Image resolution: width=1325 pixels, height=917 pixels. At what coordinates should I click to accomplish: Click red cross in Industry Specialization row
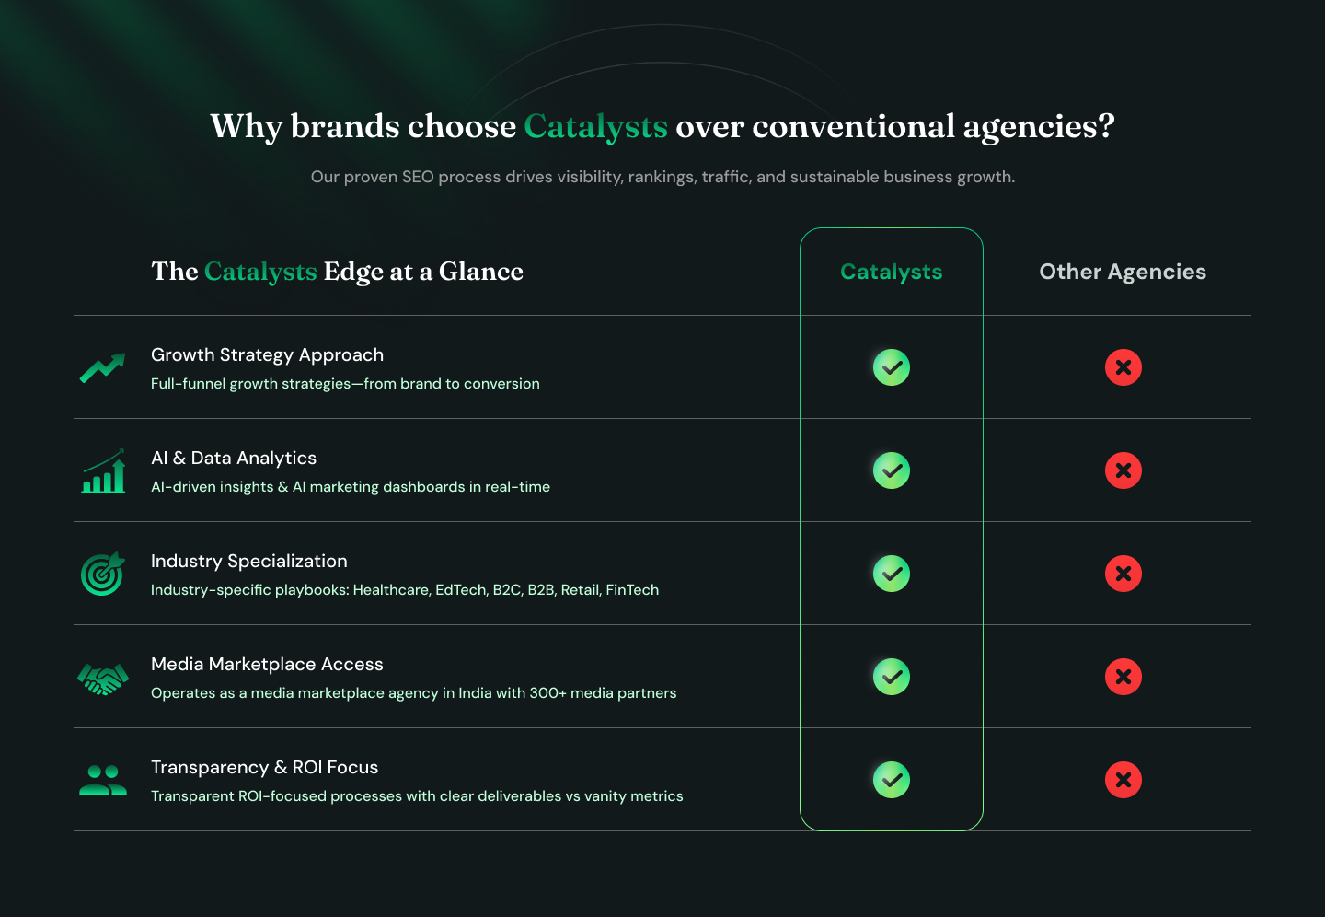(x=1123, y=574)
